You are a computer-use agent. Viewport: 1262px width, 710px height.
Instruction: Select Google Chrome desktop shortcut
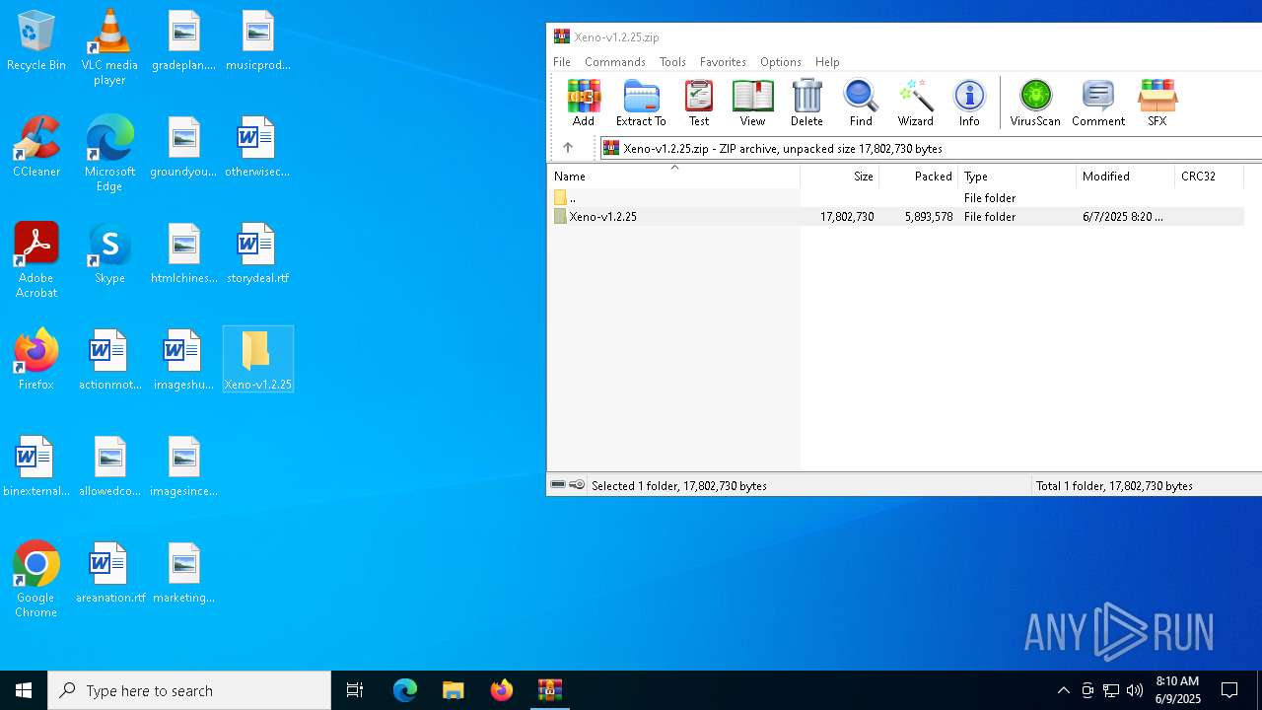[36, 580]
